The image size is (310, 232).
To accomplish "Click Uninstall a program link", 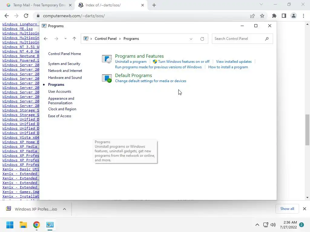I will [x=131, y=62].
